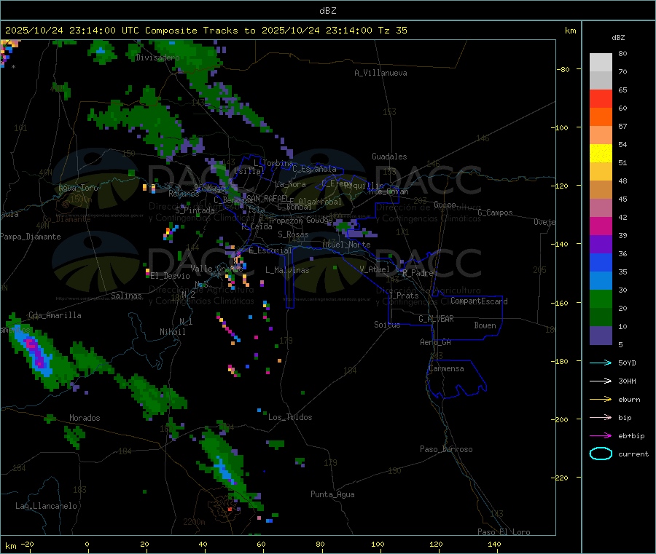Click the dBZ title at top
Image resolution: width=656 pixels, height=554 pixels.
tap(327, 11)
